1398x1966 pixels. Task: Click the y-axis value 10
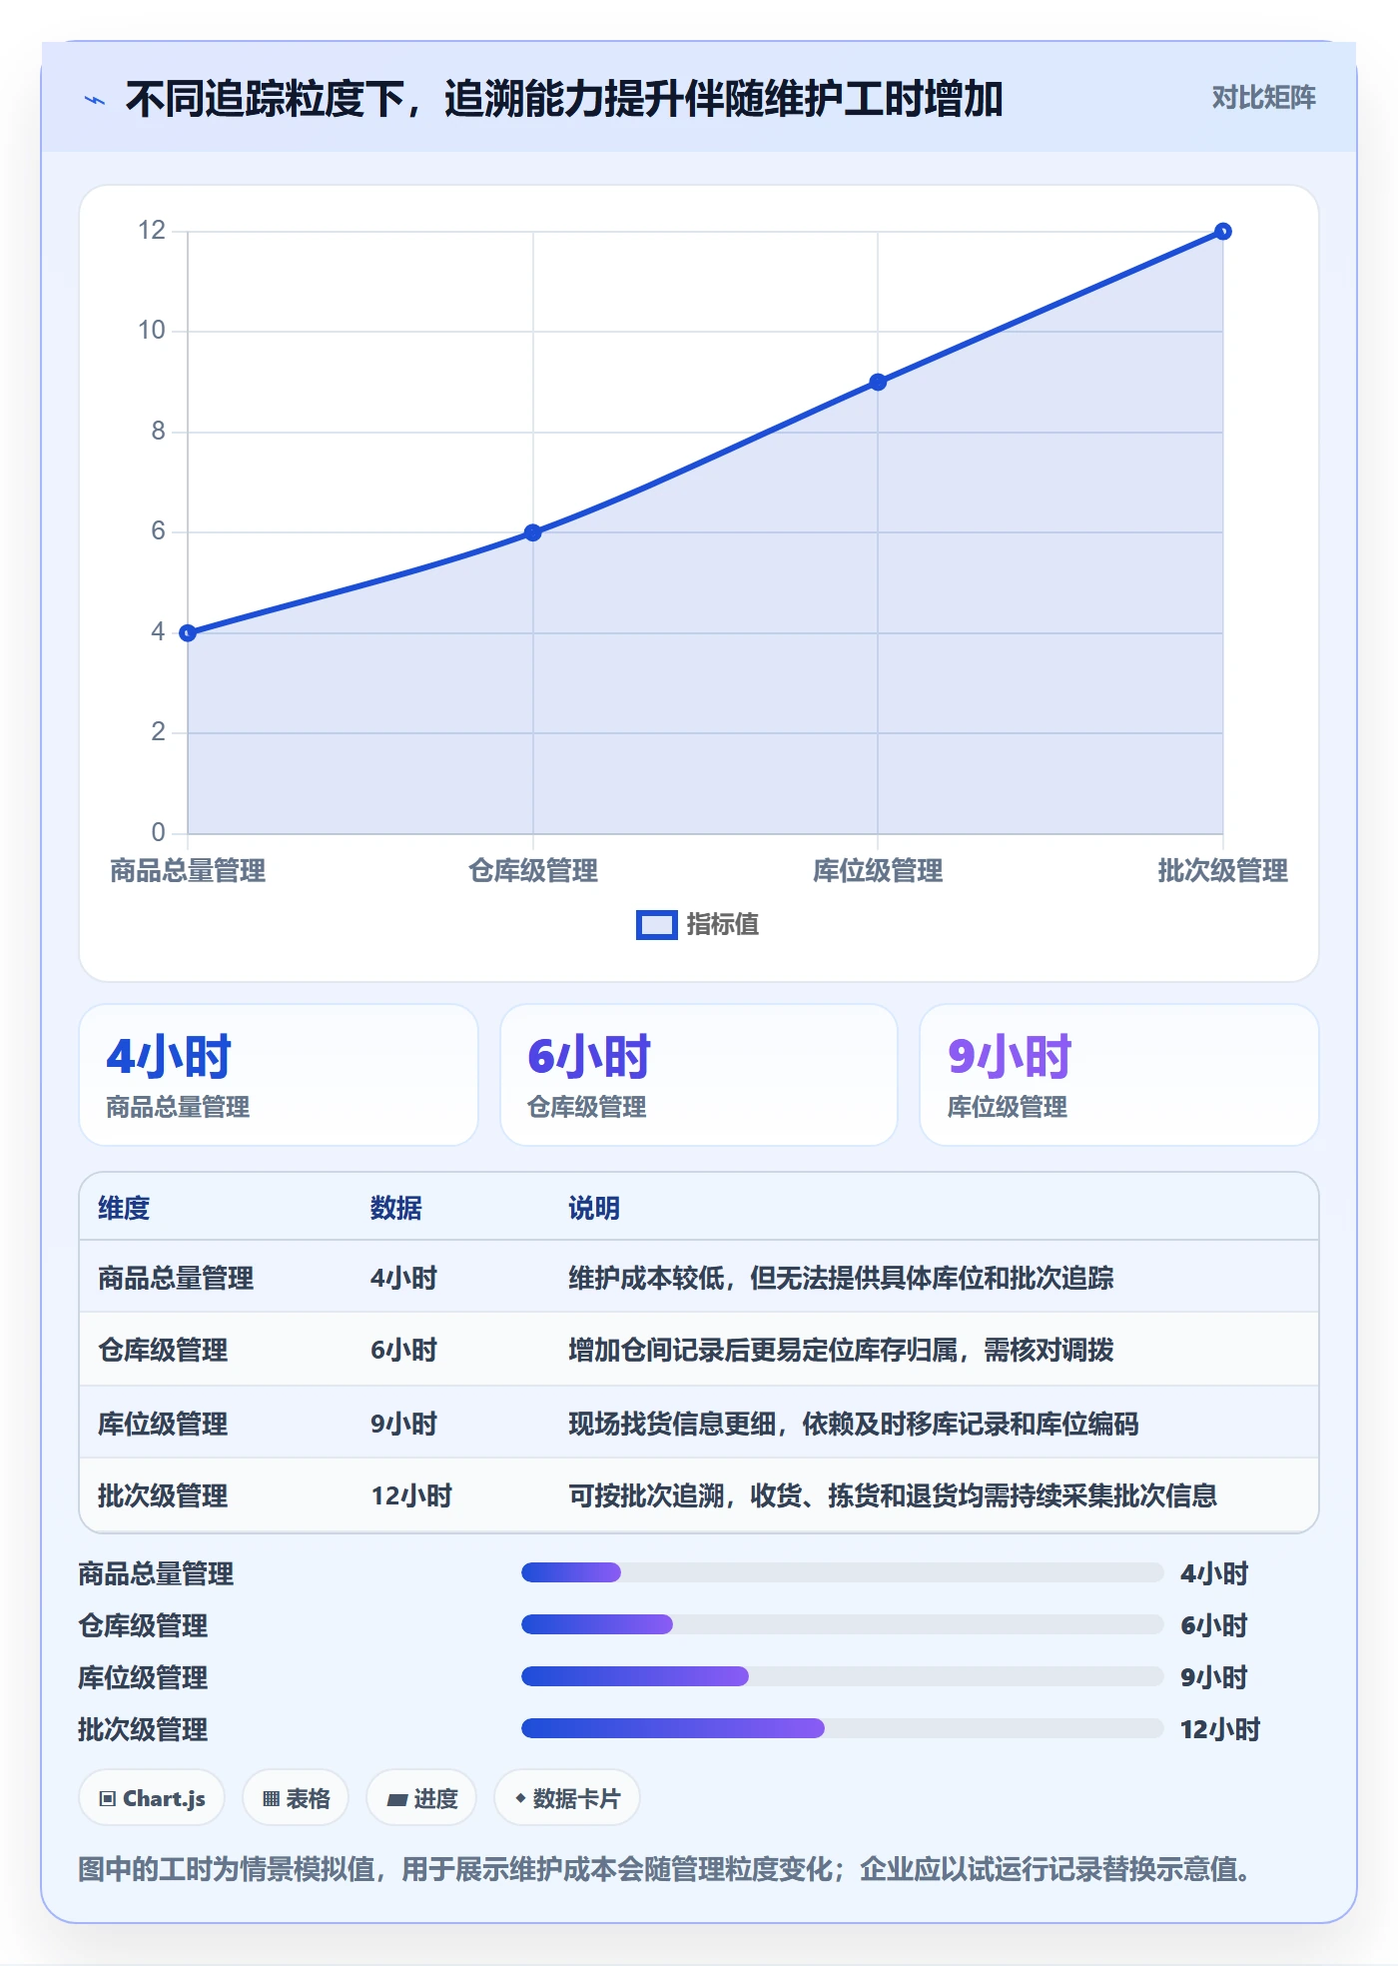(152, 331)
